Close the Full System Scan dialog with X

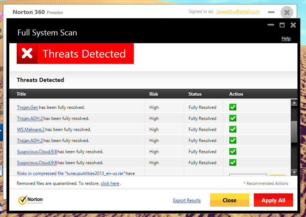293,25
